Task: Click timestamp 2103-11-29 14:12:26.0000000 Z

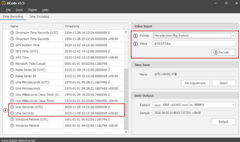Action: pyautogui.click(x=87, y=70)
